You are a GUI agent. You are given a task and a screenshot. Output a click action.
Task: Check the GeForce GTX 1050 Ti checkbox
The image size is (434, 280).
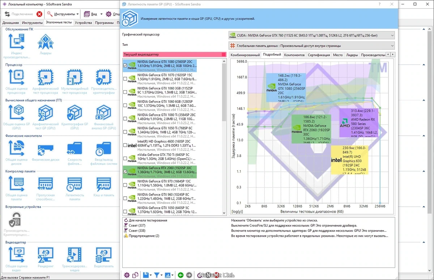(x=125, y=132)
